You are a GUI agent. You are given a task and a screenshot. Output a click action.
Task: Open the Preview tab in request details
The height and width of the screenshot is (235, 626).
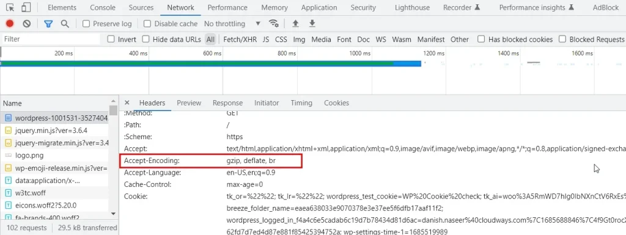pyautogui.click(x=189, y=103)
